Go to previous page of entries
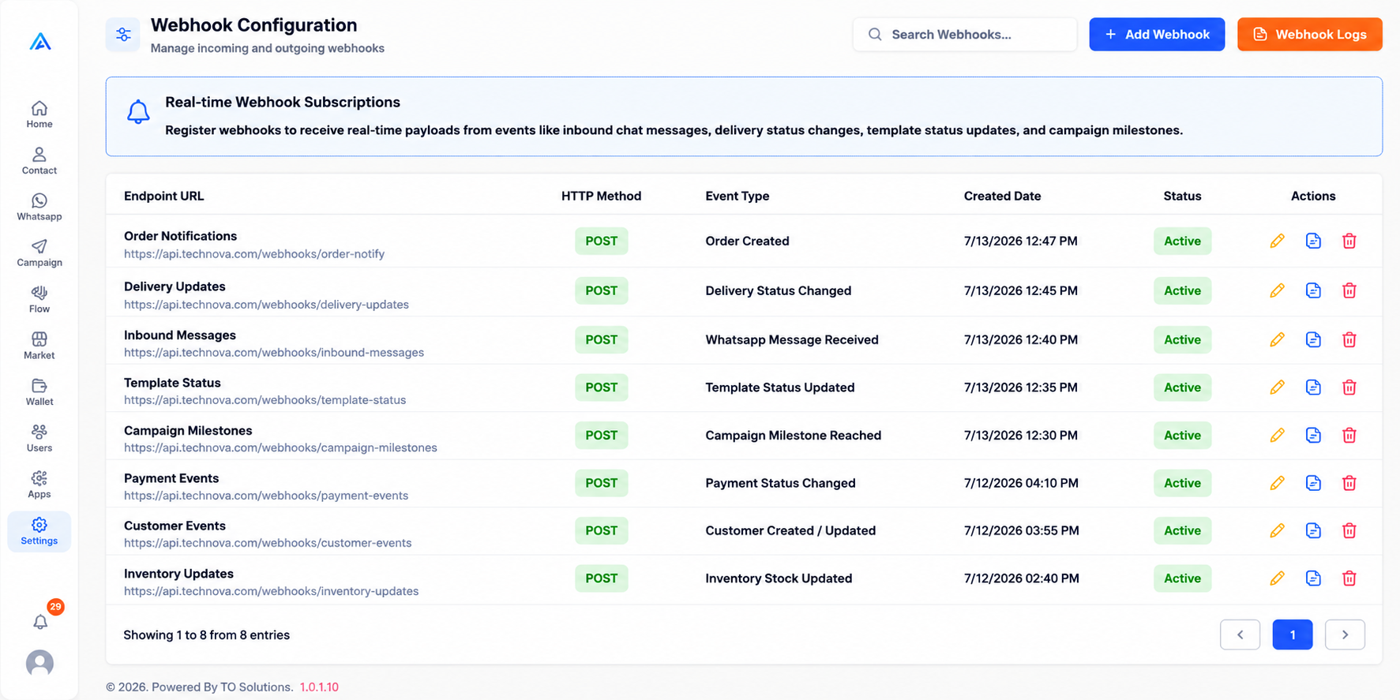This screenshot has width=1400, height=700. pyautogui.click(x=1240, y=634)
